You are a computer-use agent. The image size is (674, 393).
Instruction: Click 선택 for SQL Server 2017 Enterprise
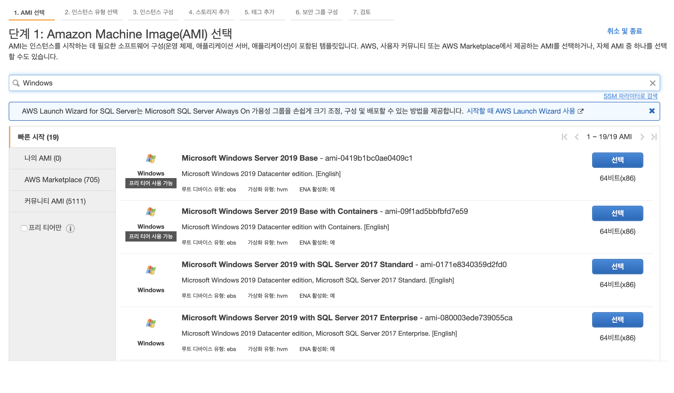[x=617, y=320]
